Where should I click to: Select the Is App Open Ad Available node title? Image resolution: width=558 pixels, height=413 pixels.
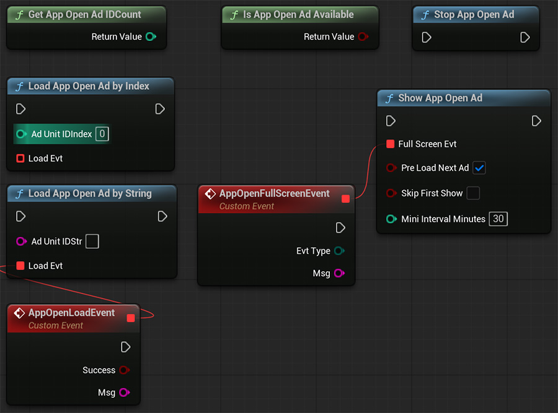click(298, 15)
